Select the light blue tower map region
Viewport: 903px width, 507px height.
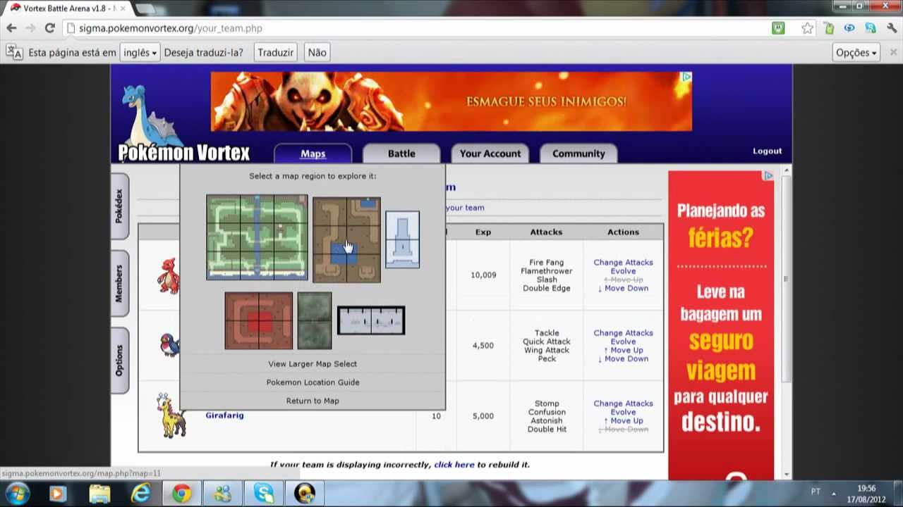pos(402,239)
